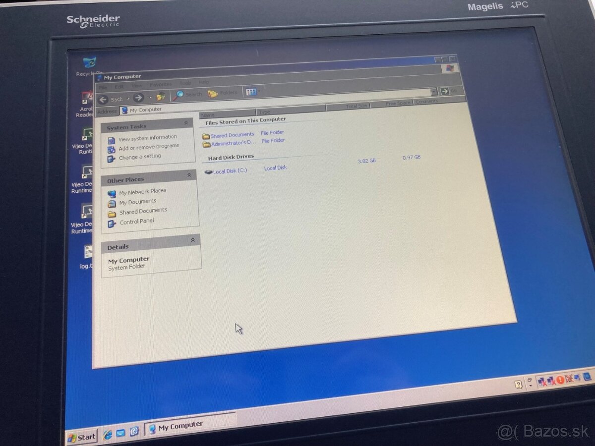Open My Documents link
Viewport: 595px width, 446px height.
coord(138,201)
